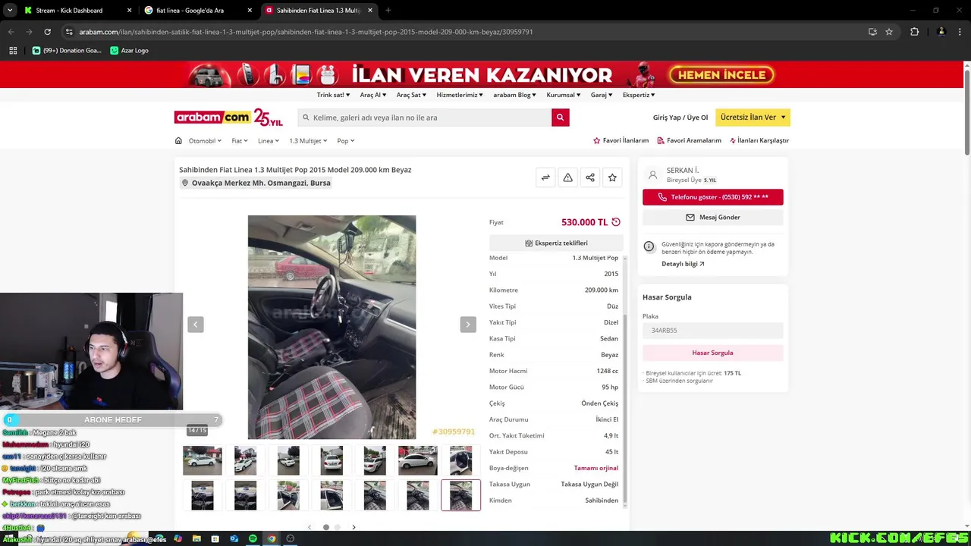This screenshot has height=546, width=971.
Task: Click the info icon beside the security warning
Action: pos(649,246)
